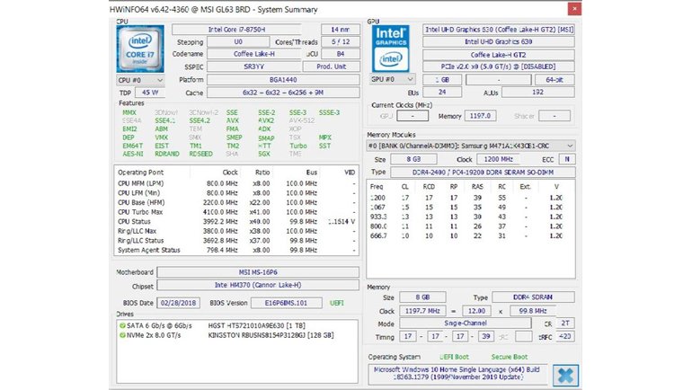Viewport: 692px width, 390px height.
Task: Click the RDRAND feature label
Action: (x=167, y=154)
